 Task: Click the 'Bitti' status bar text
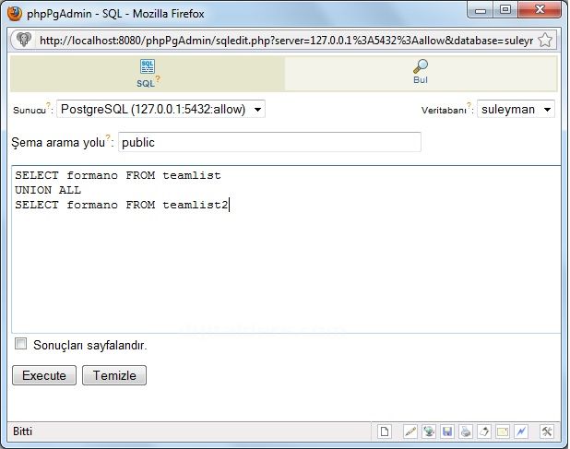point(22,431)
